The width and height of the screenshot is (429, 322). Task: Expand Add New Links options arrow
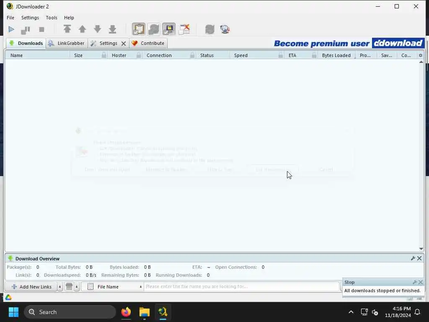59,287
